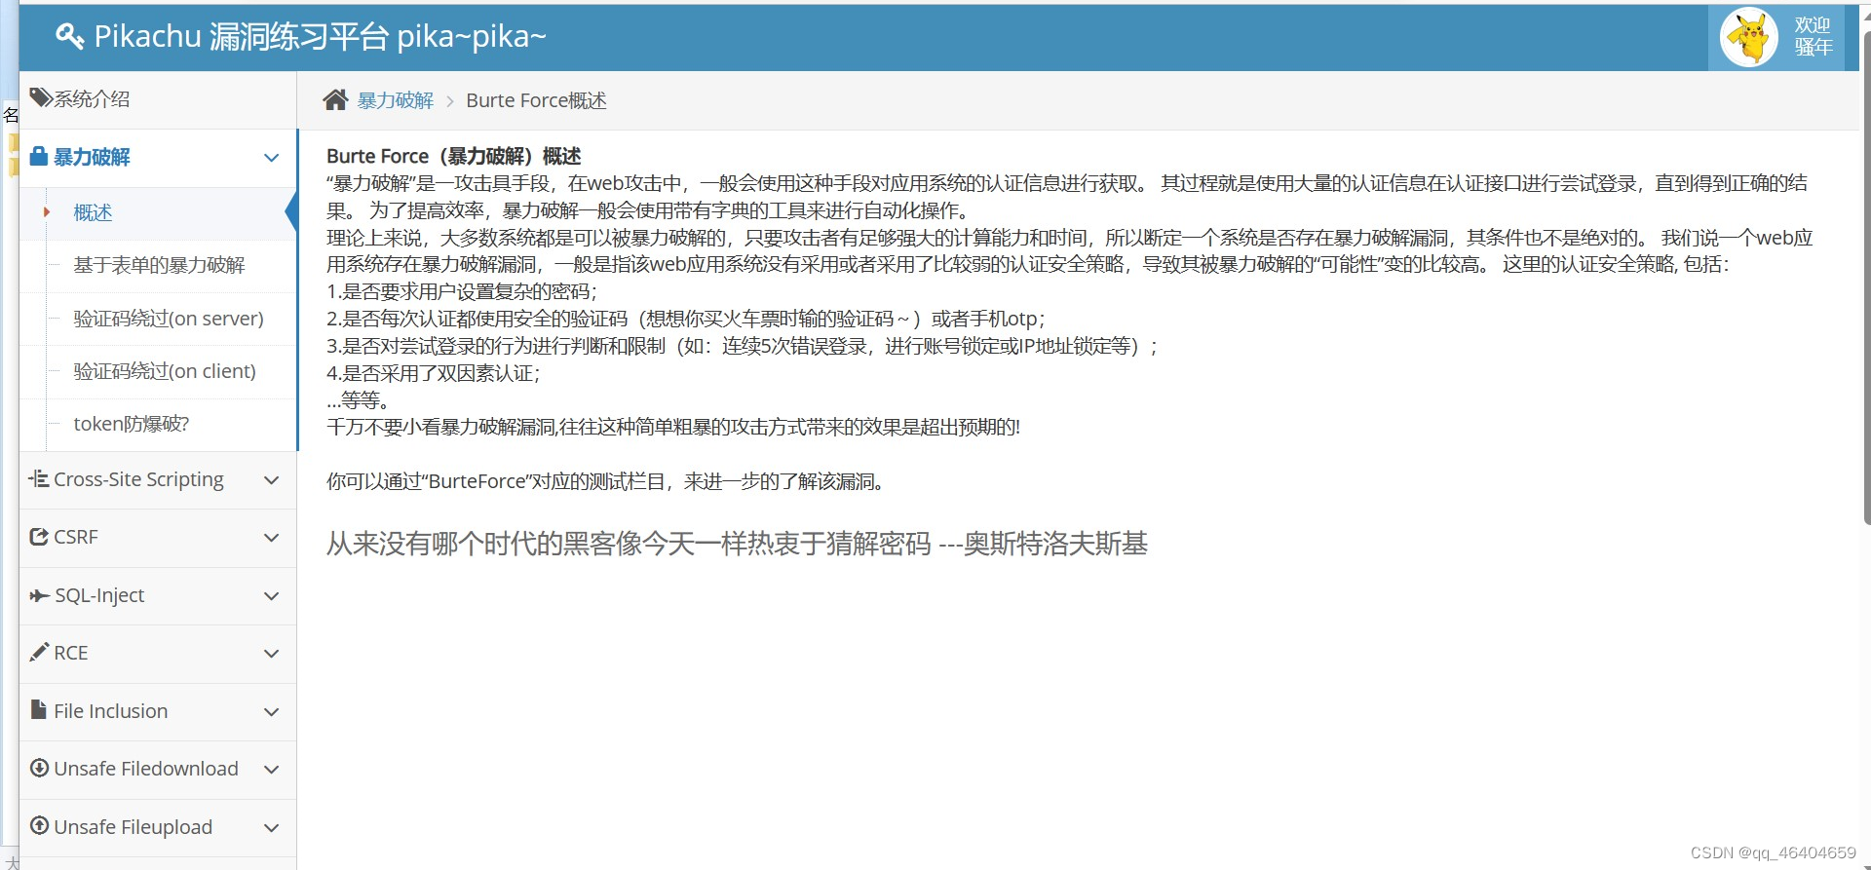Open SQL-Inject menu label
This screenshot has width=1871, height=870.
(99, 595)
